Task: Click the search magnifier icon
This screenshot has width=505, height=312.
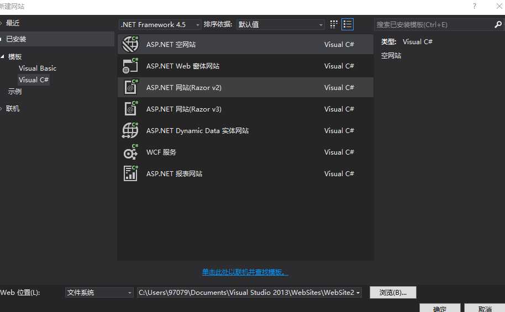Action: point(498,24)
